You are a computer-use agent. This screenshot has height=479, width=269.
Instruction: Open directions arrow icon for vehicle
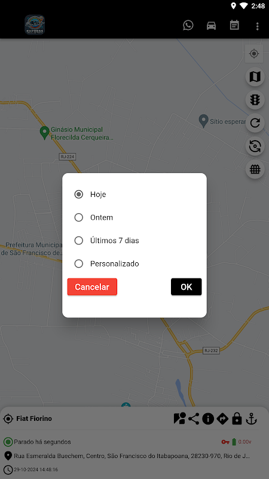222,419
